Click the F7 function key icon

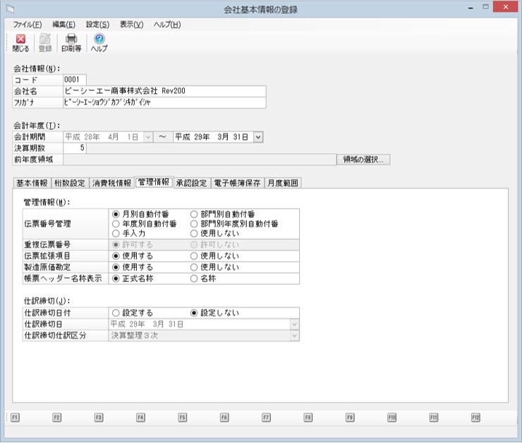coord(267,418)
